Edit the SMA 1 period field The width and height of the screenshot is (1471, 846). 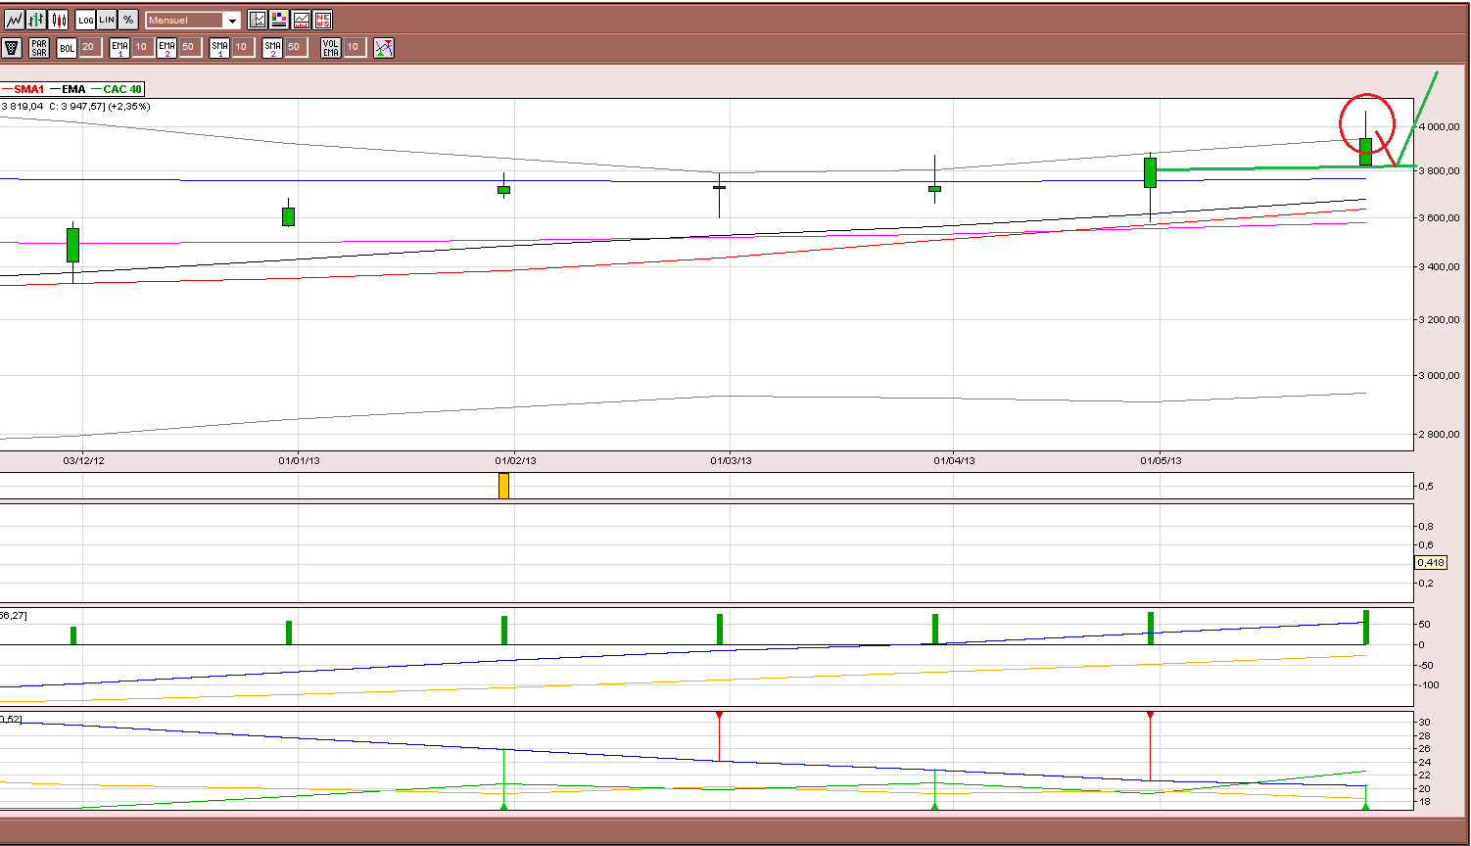click(244, 47)
